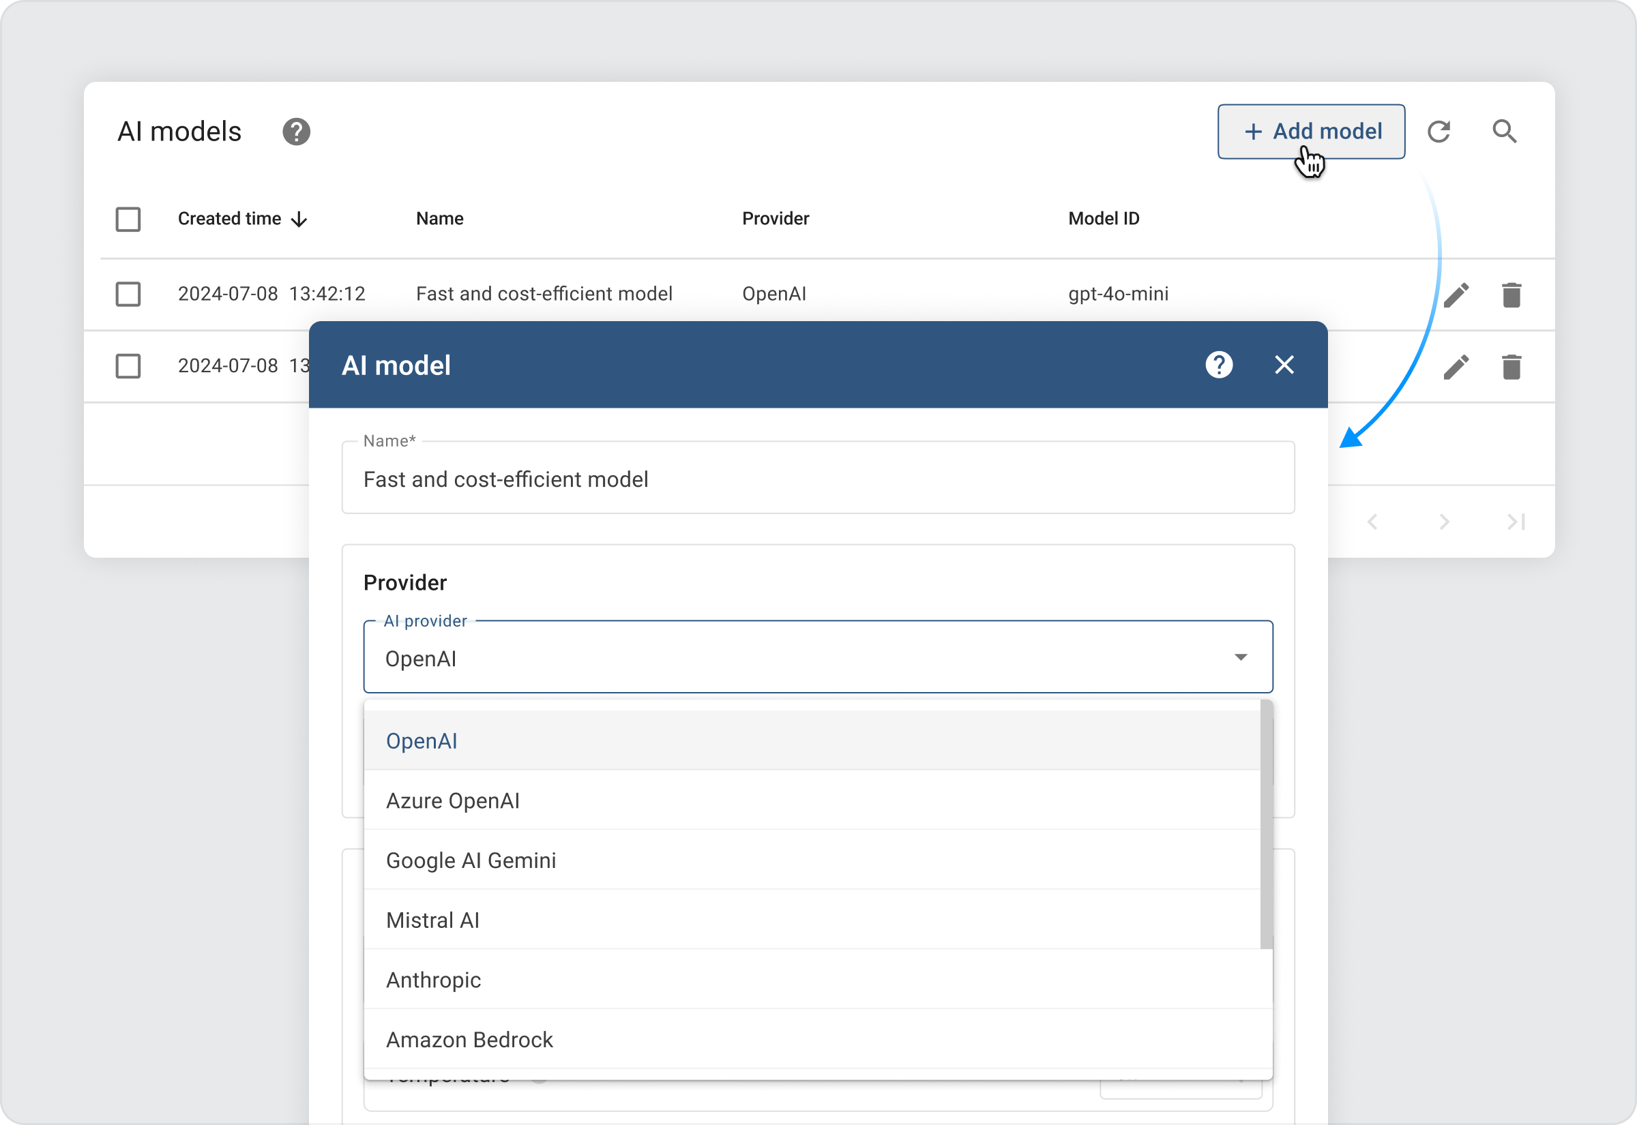Edit the gpt-4o-mini model row
Screen dimensions: 1637x1125
coord(1456,295)
